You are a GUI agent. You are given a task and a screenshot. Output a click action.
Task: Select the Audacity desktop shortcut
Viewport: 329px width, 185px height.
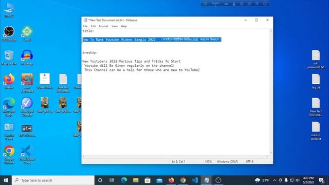point(27,58)
